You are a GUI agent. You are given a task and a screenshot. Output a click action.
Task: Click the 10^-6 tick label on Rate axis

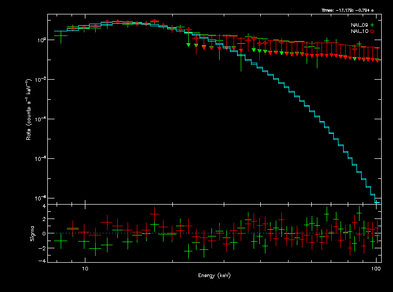point(42,158)
